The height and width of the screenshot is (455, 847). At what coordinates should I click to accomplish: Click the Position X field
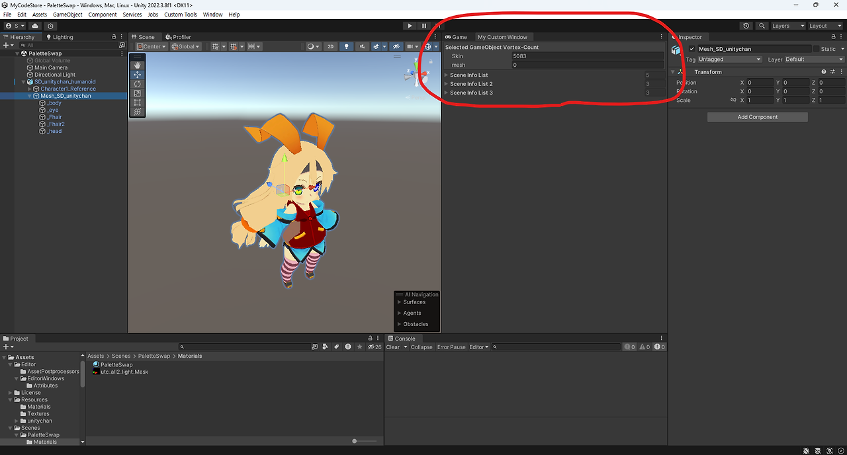pos(760,83)
